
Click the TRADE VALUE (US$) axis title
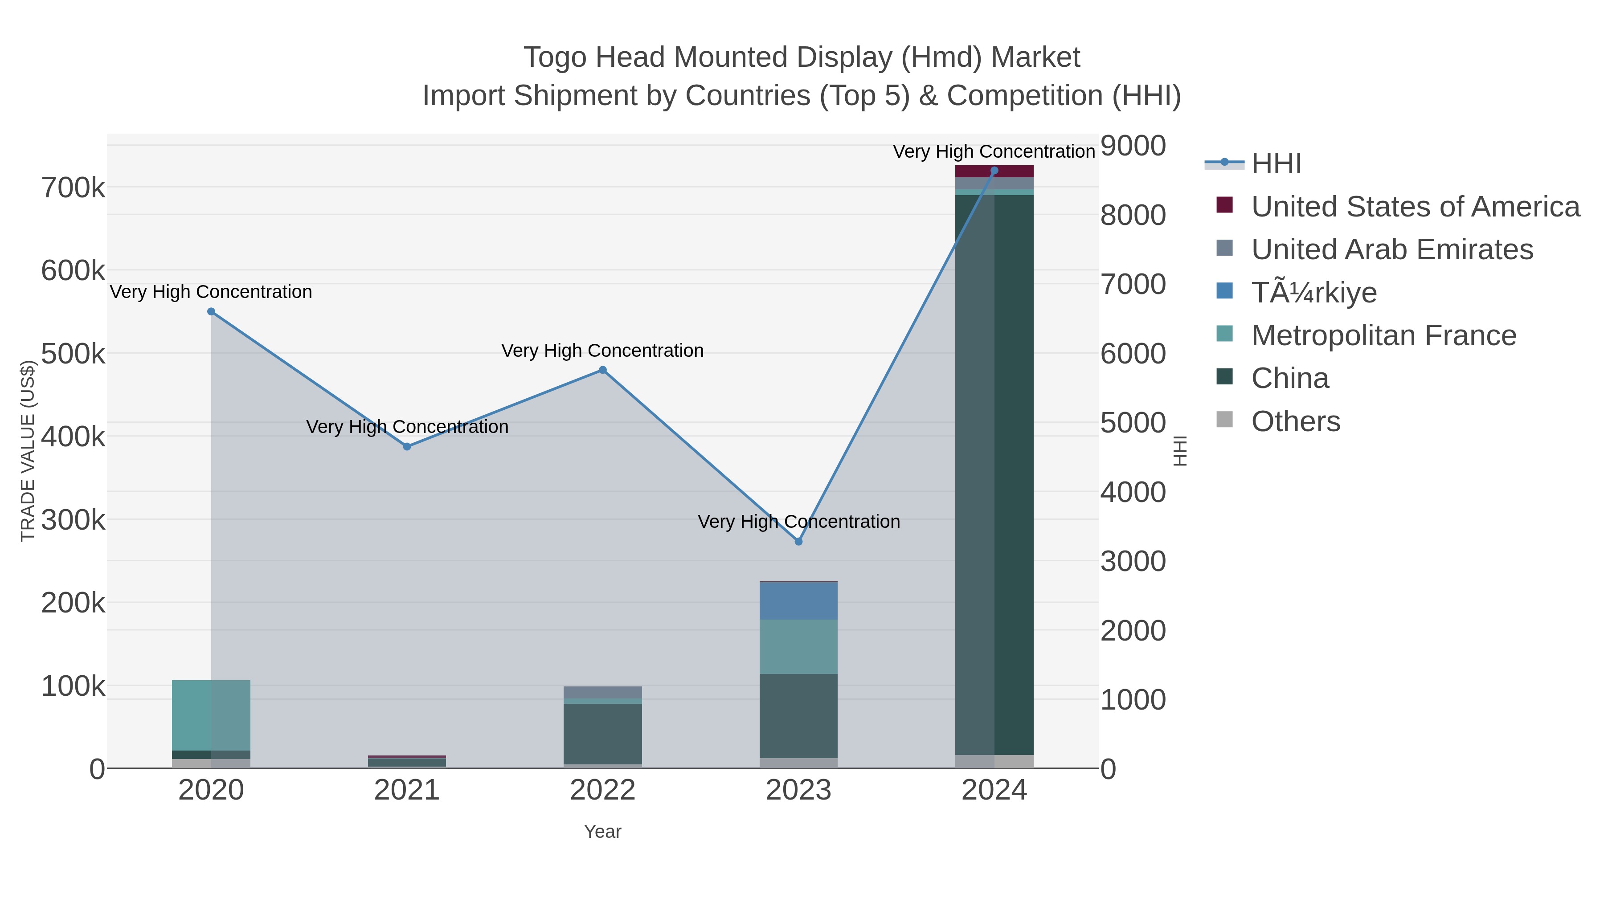click(27, 451)
